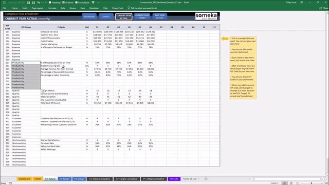Click the CURRENT YEAR ACTUAL navigation button
This screenshot has height=185, width=329.
click(x=123, y=16)
